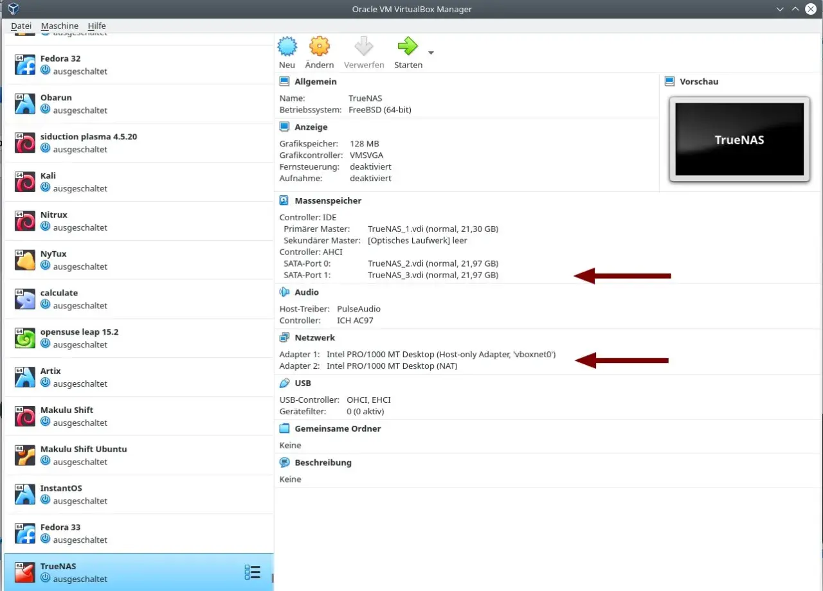
Task: Click the TrueNAS_3.vdi SATA-Port 1 entry
Action: click(x=433, y=275)
